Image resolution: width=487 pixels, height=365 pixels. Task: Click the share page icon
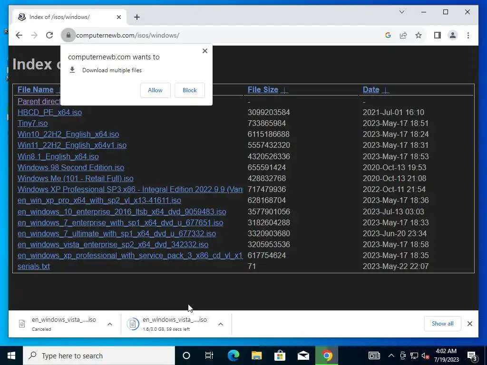tap(403, 35)
